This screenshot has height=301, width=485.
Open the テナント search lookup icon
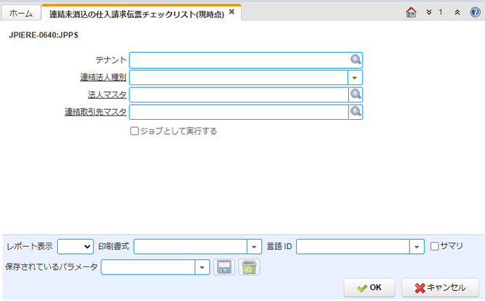(355, 59)
